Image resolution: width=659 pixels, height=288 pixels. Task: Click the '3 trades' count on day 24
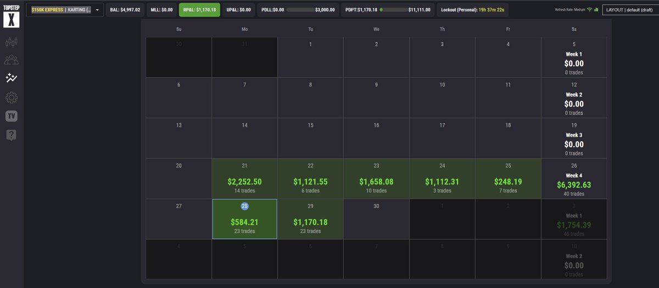click(442, 191)
